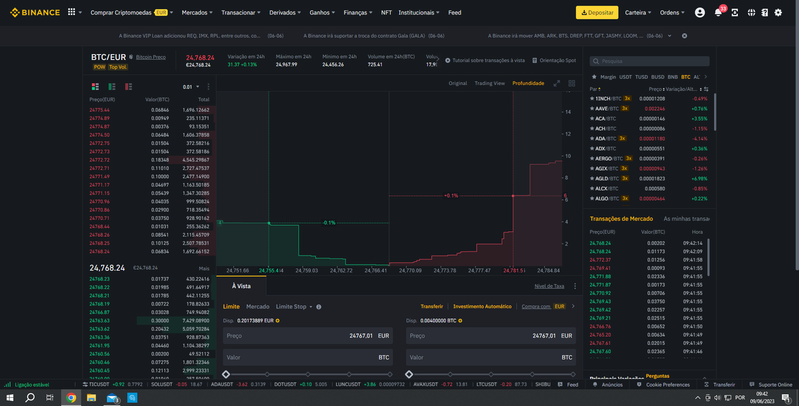The height and width of the screenshot is (406, 799).
Task: Select the Profundidade chart tab
Action: tap(528, 83)
